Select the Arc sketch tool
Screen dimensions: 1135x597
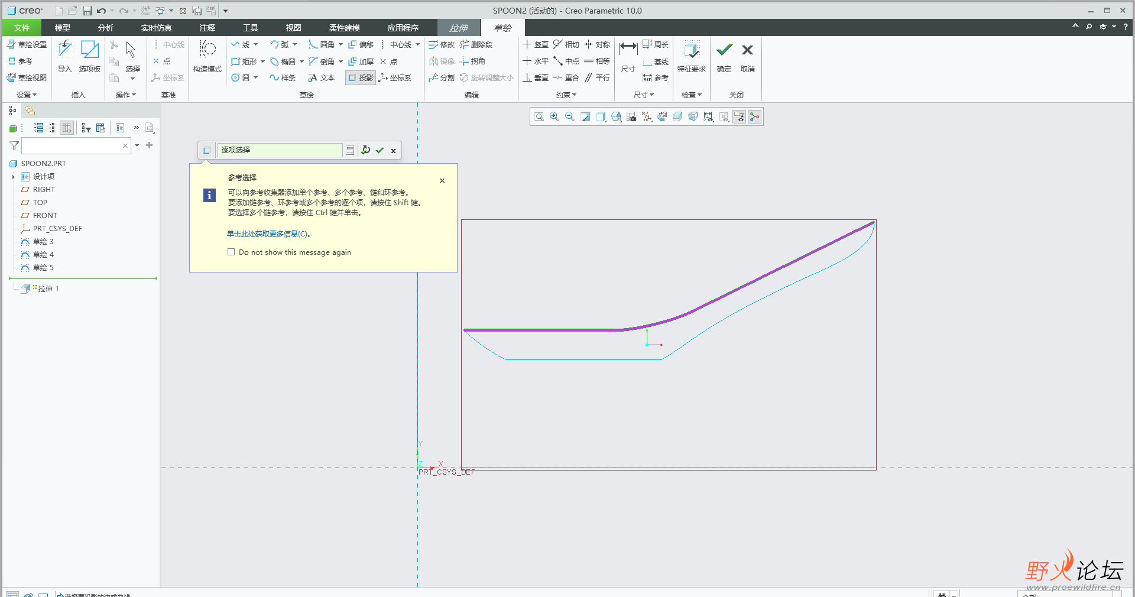click(x=280, y=44)
